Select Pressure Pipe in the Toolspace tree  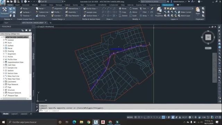pyautogui.click(x=12, y=95)
